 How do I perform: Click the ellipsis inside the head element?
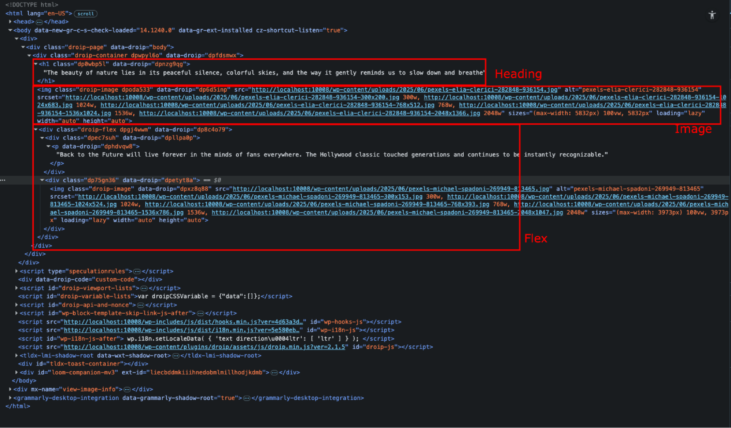39,22
